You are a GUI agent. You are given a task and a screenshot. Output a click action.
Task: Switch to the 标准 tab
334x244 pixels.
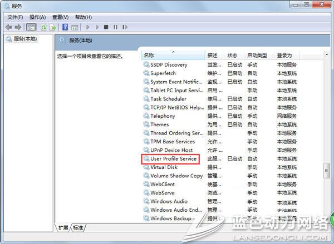coord(78,228)
